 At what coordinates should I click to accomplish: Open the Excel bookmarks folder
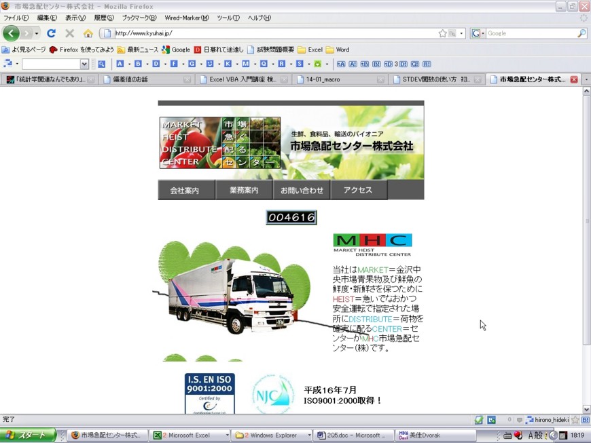coord(310,50)
